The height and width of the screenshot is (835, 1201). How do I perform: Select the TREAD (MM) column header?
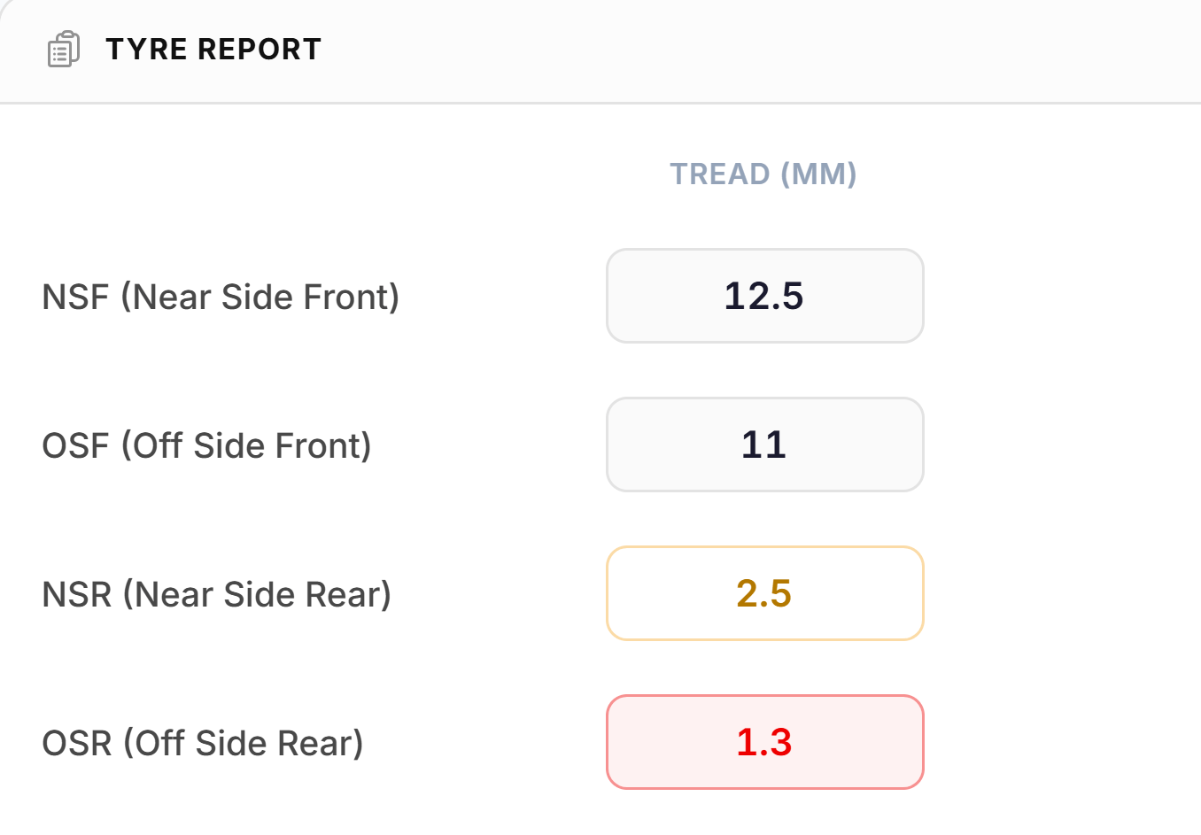point(763,174)
